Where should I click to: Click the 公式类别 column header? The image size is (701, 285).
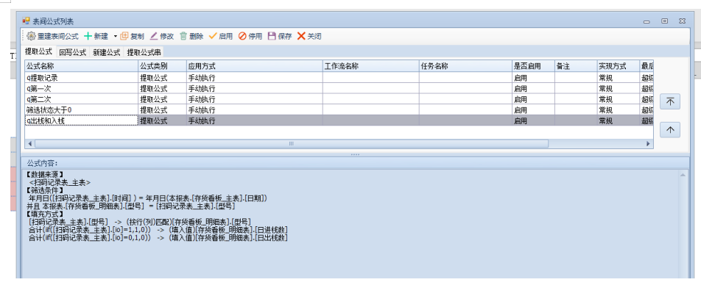tap(163, 66)
